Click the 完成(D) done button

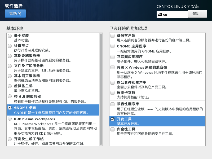15,14
